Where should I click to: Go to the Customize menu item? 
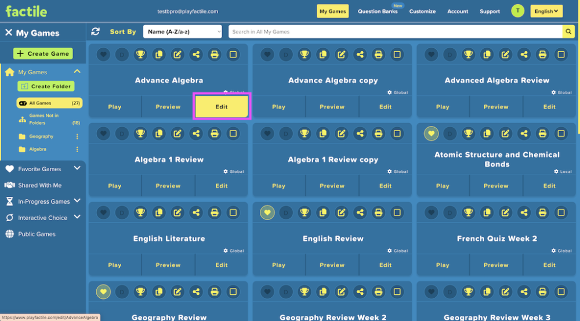pyautogui.click(x=422, y=12)
